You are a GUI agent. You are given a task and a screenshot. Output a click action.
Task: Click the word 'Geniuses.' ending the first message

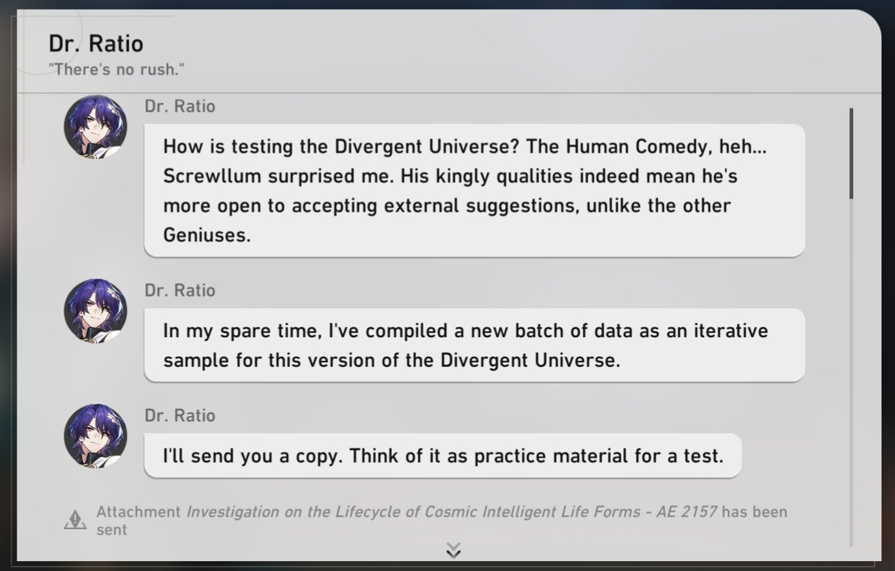207,235
